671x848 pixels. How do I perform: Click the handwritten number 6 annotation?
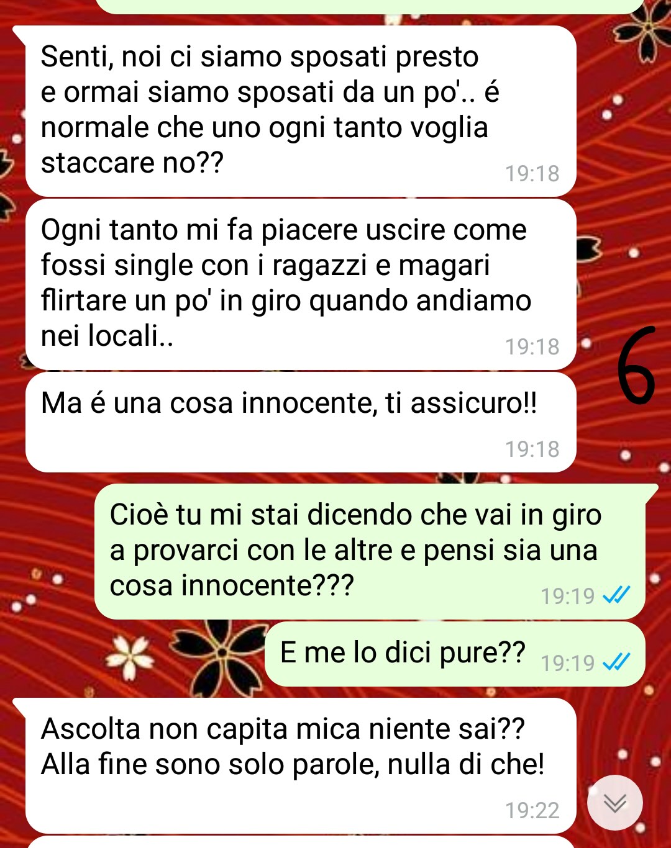636,366
